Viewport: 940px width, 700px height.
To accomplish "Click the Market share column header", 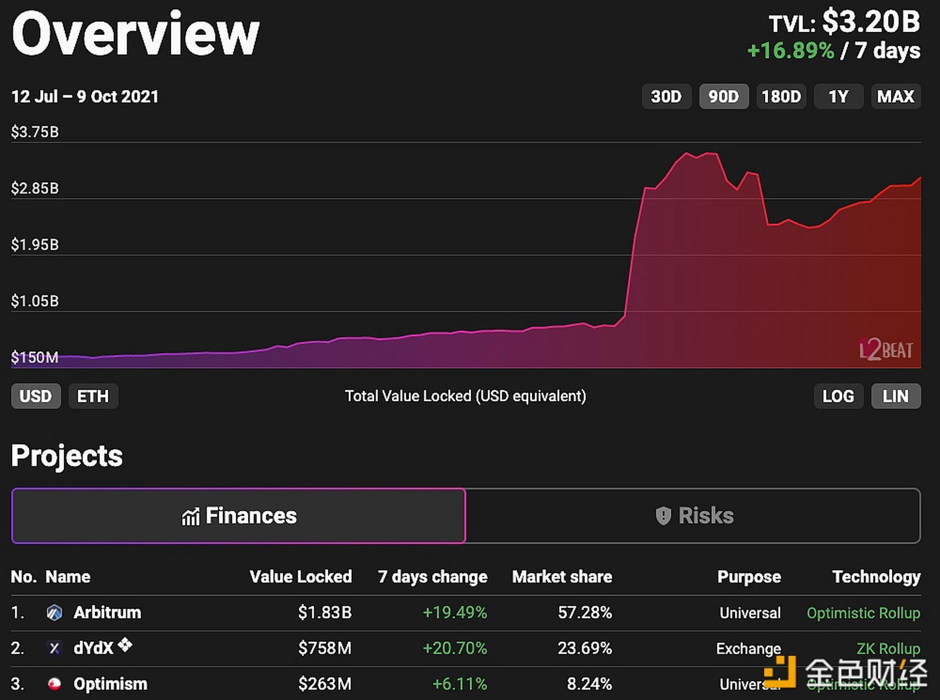I will coord(562,577).
